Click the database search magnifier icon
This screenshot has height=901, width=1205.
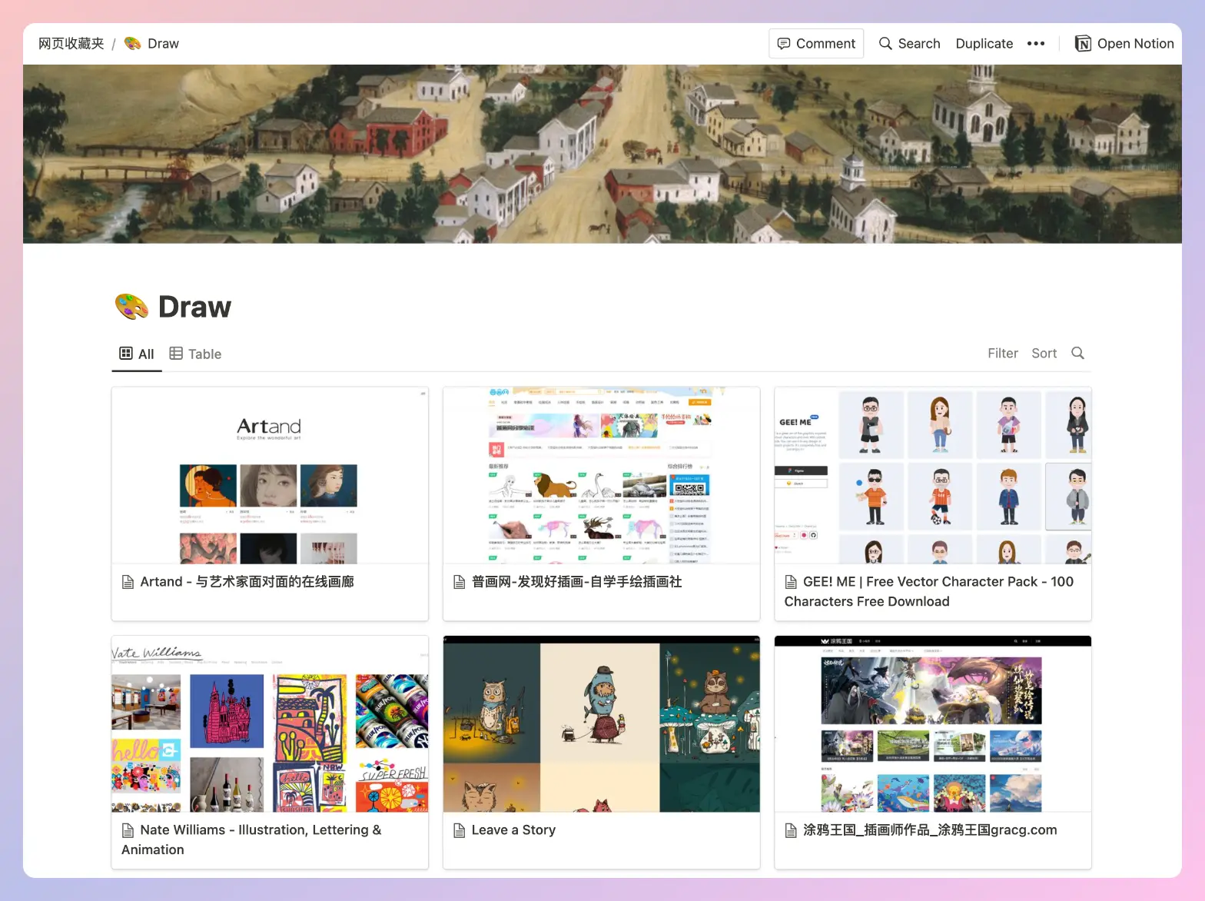pos(1077,353)
